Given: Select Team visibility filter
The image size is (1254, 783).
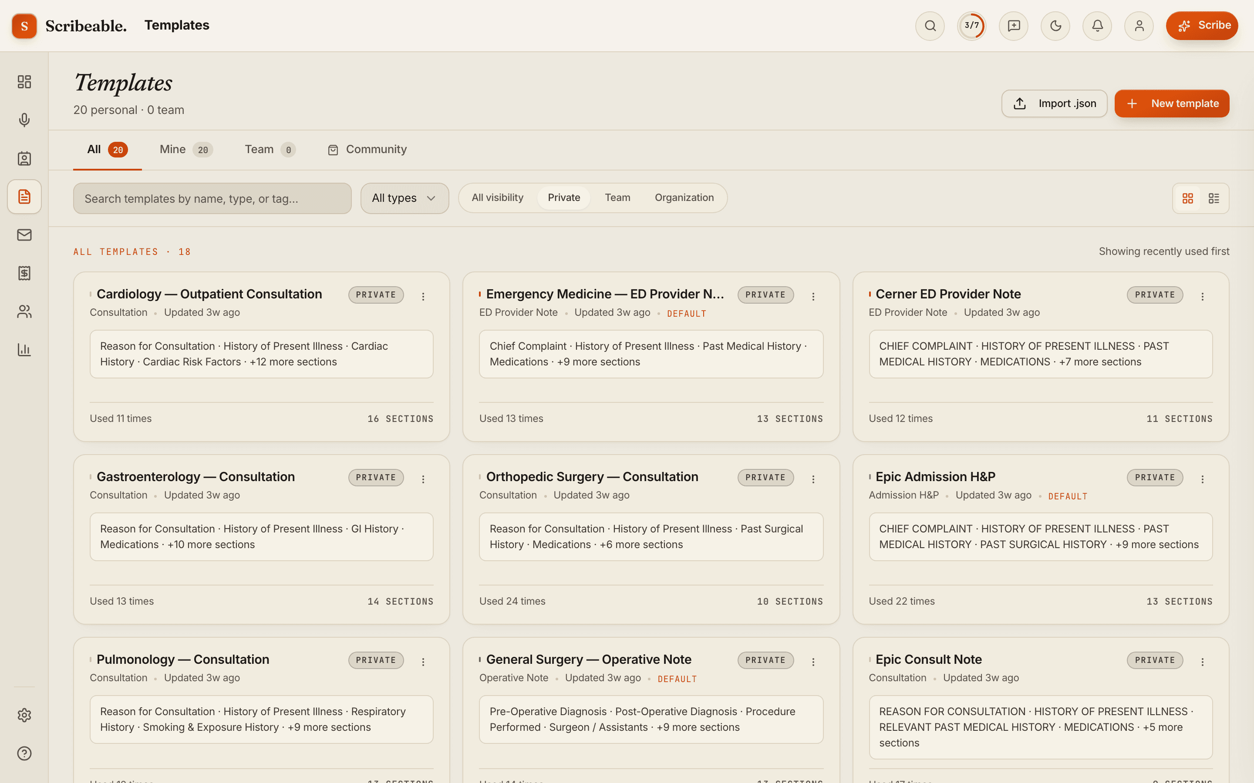Looking at the screenshot, I should pyautogui.click(x=618, y=198).
